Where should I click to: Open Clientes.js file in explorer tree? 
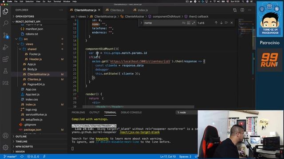[34, 79]
